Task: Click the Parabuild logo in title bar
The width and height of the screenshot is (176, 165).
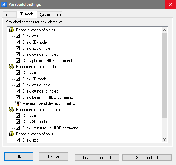Action: [x=4, y=4]
